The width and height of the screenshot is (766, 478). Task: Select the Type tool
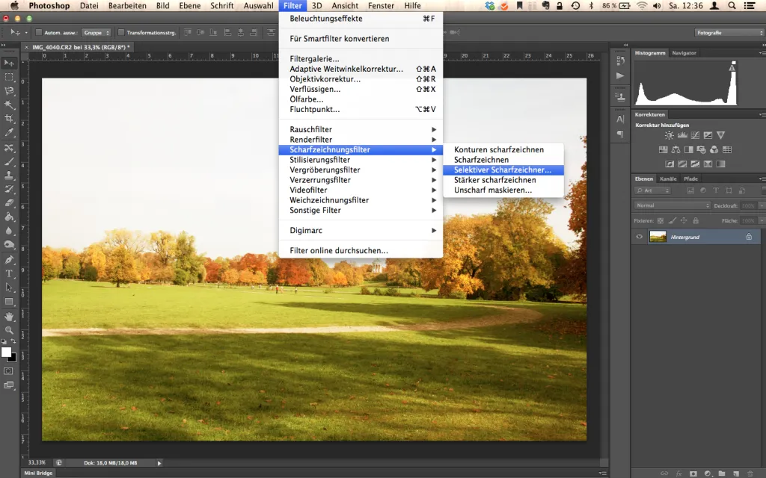pos(9,273)
